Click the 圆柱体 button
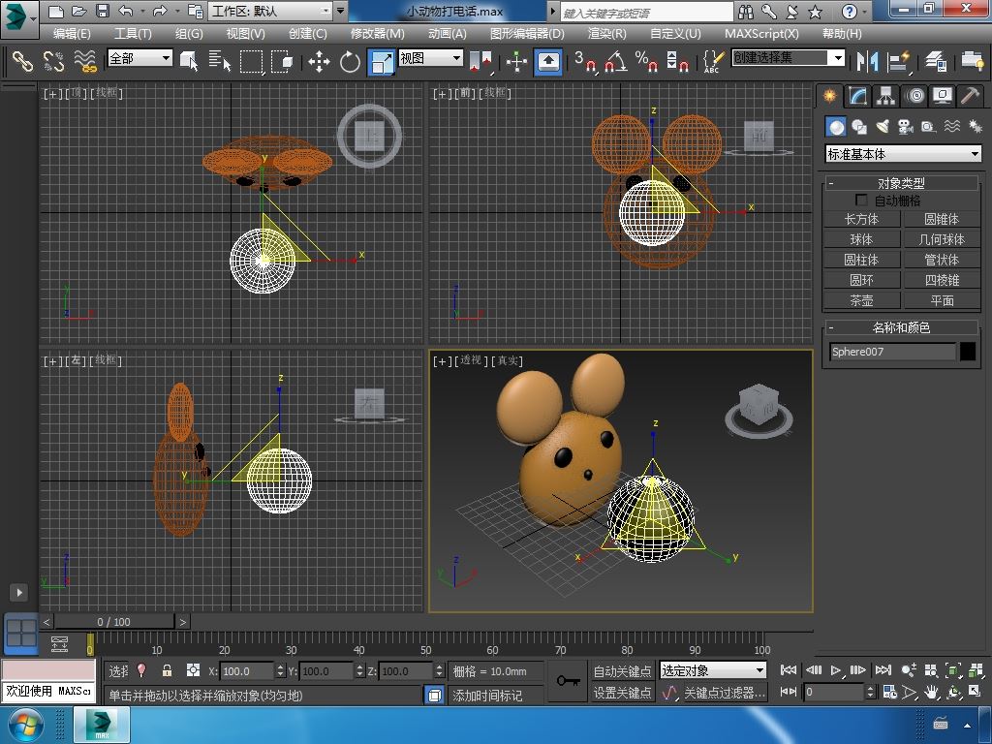Screen dimensions: 992x744 [861, 260]
